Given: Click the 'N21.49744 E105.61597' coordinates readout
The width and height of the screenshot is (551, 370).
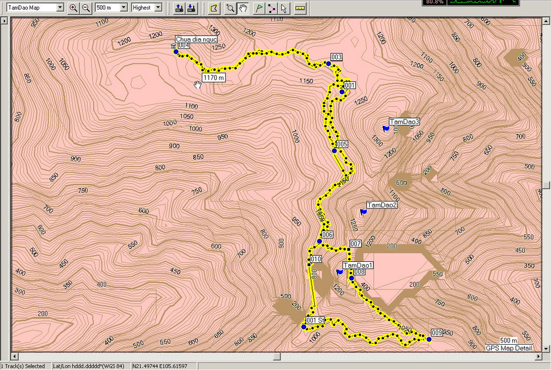Looking at the screenshot, I should tap(160, 366).
